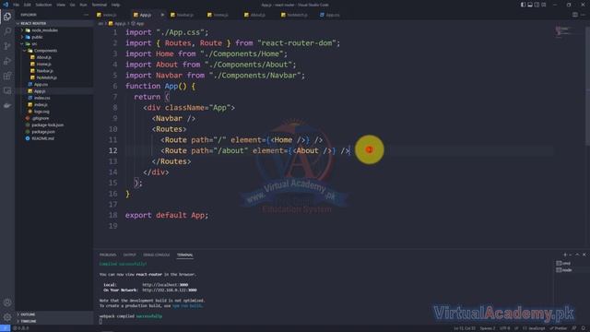Open the Remote Explorer view
Viewport: 590px width, 332px height.
point(7,90)
